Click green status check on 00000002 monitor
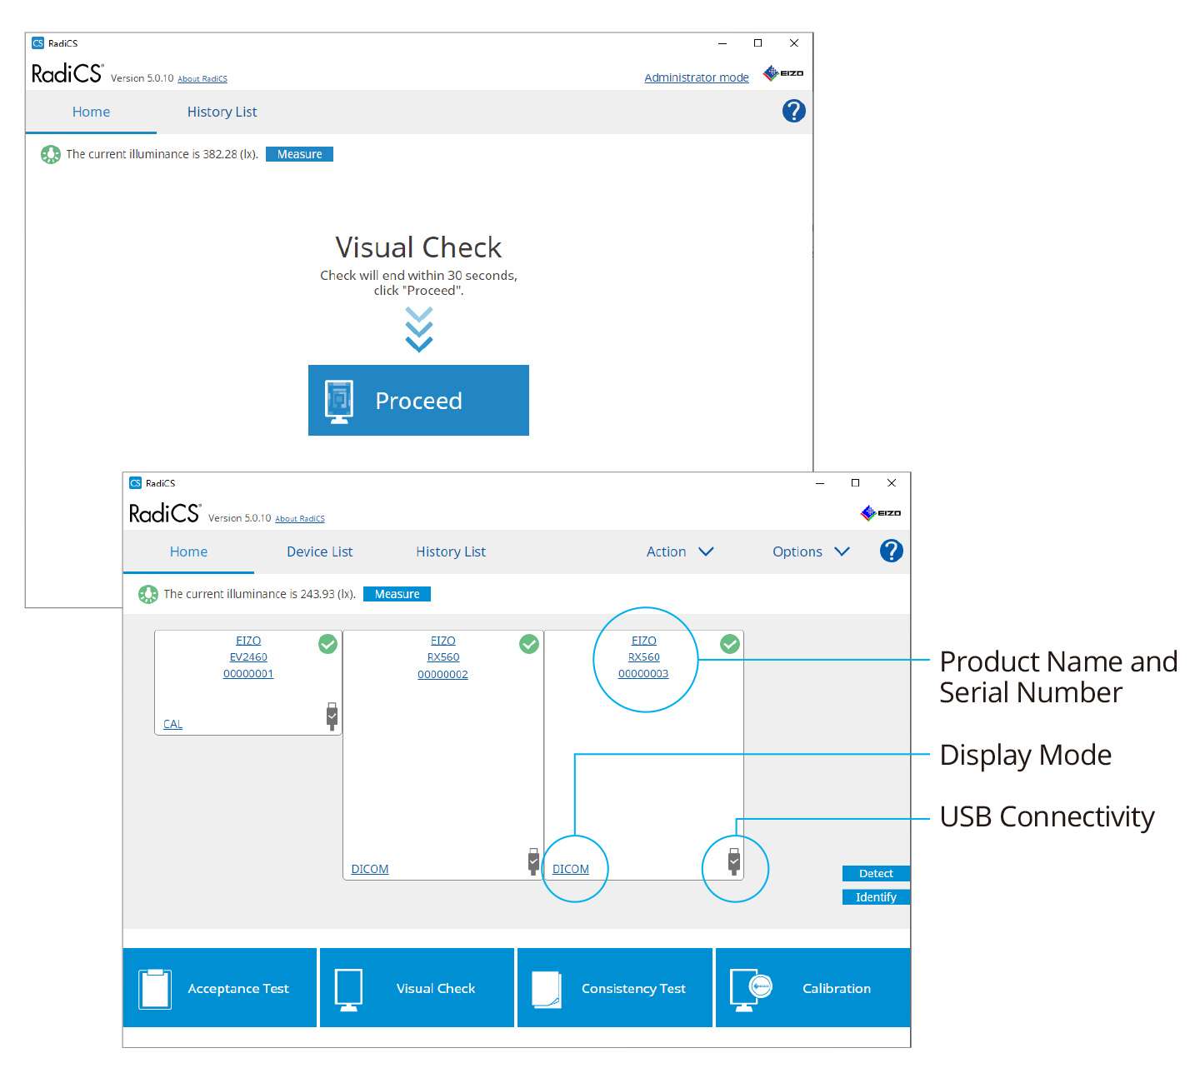The height and width of the screenshot is (1088, 1200). click(529, 644)
